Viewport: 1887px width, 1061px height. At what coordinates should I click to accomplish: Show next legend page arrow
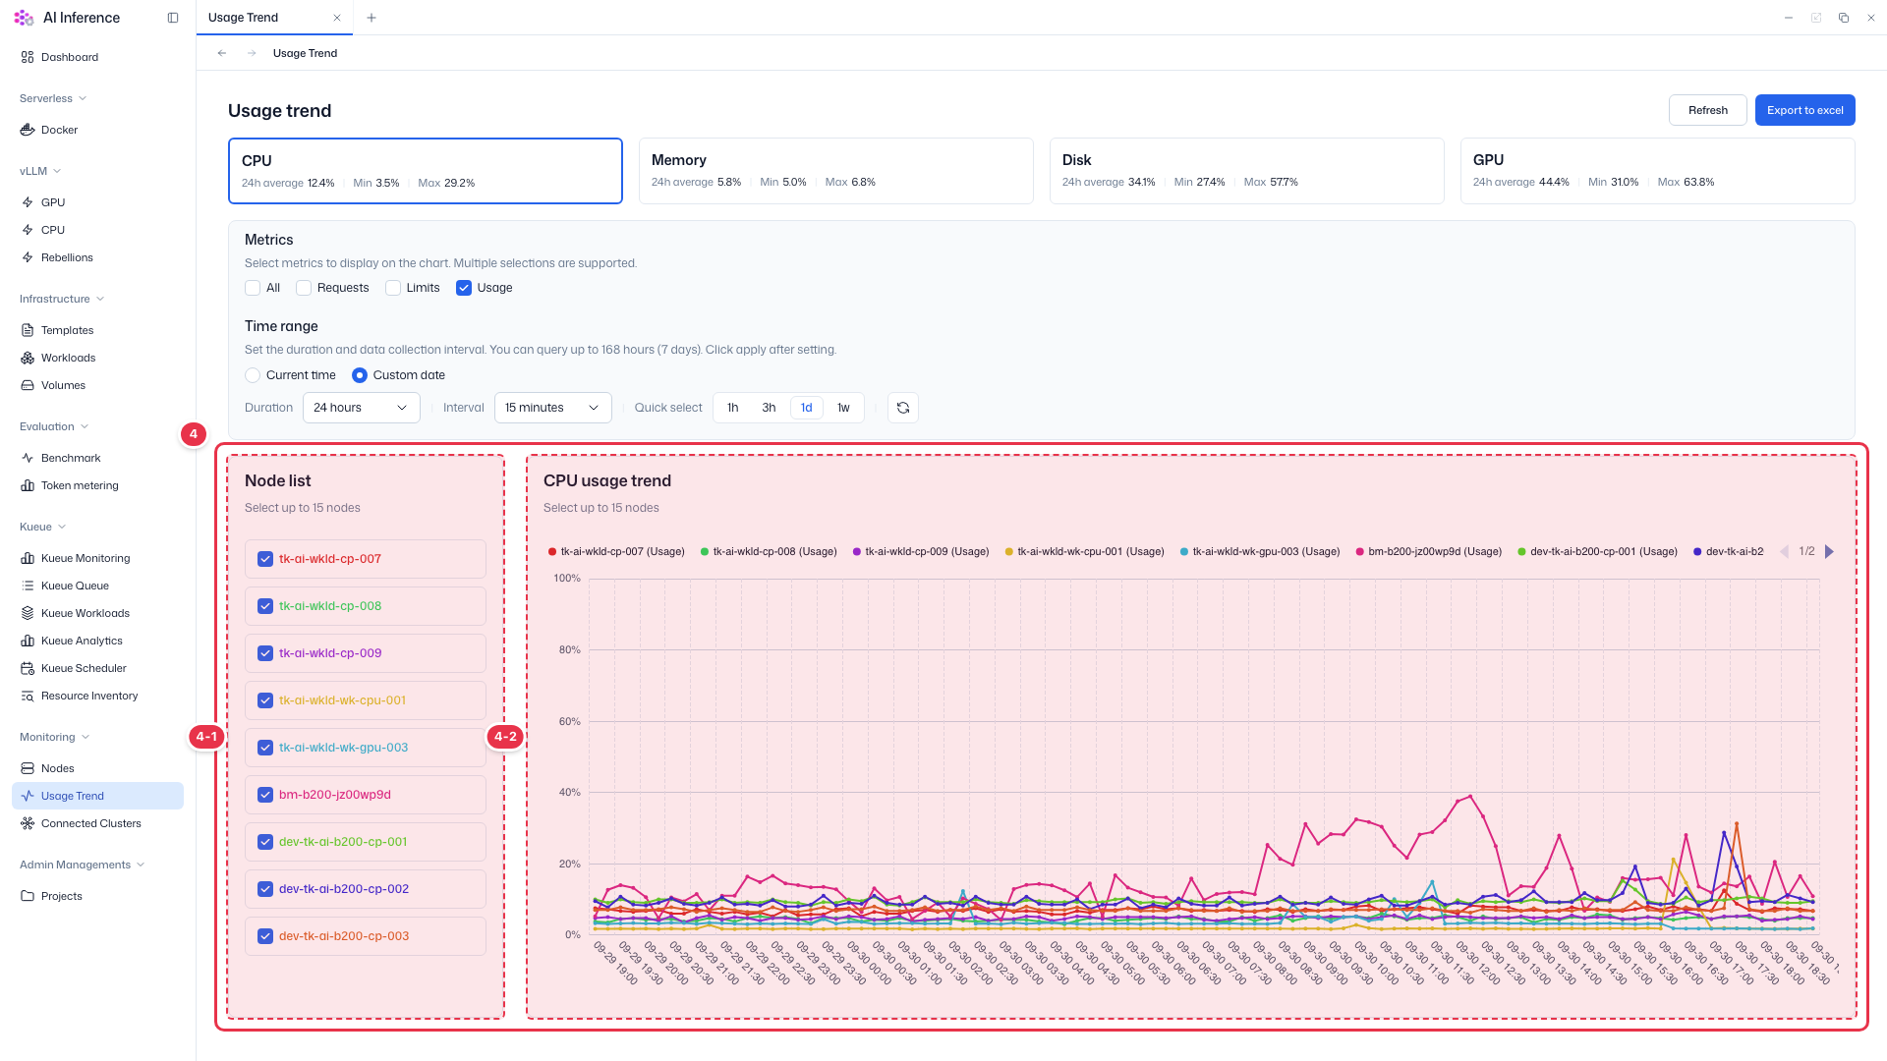1829,552
